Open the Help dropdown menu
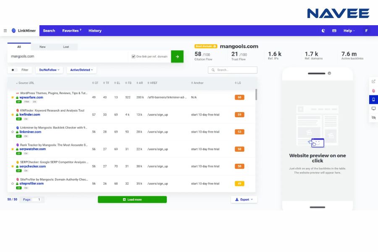Screen dimensions: 378x252 coord(349,31)
